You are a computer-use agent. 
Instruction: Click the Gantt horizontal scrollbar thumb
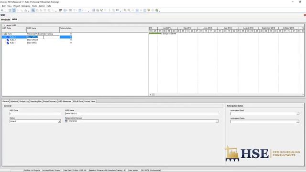pos(153,95)
